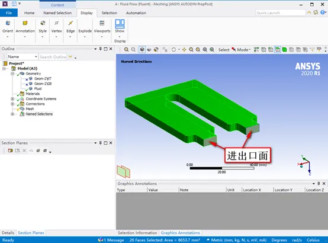Viewport: 328px width, 243px height.
Task: Click the 1 Message status item
Action: 111,240
